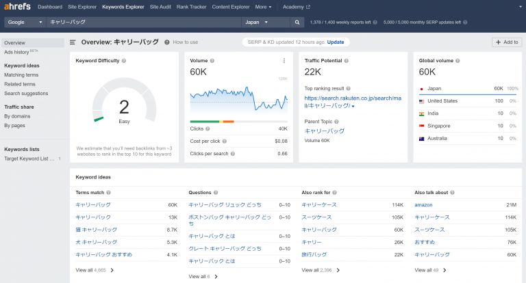Click the Traffic Potential info icon
526x283 pixels.
coord(346,61)
